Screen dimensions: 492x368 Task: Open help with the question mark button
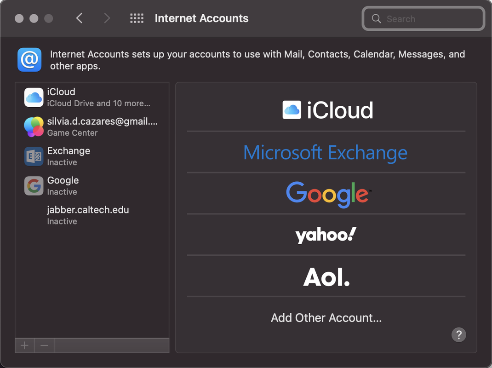pos(458,334)
